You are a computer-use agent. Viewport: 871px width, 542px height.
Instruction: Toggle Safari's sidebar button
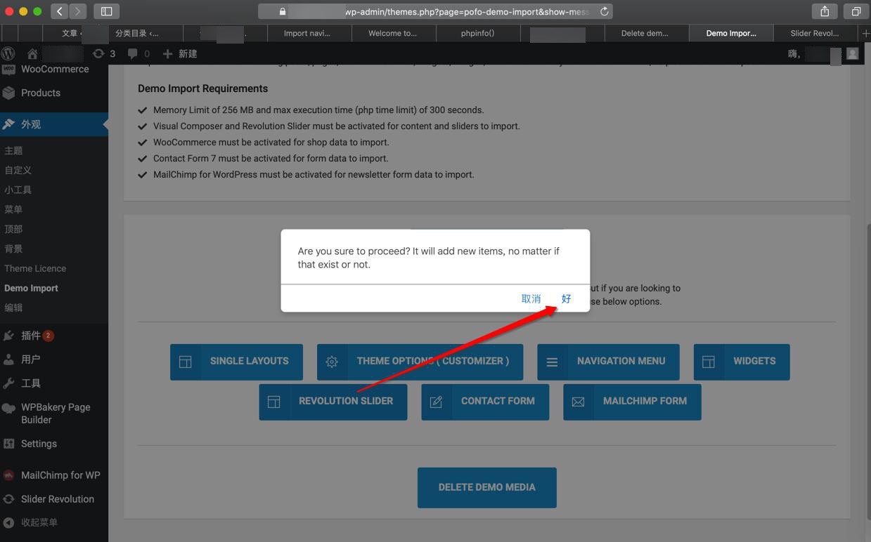pos(107,11)
